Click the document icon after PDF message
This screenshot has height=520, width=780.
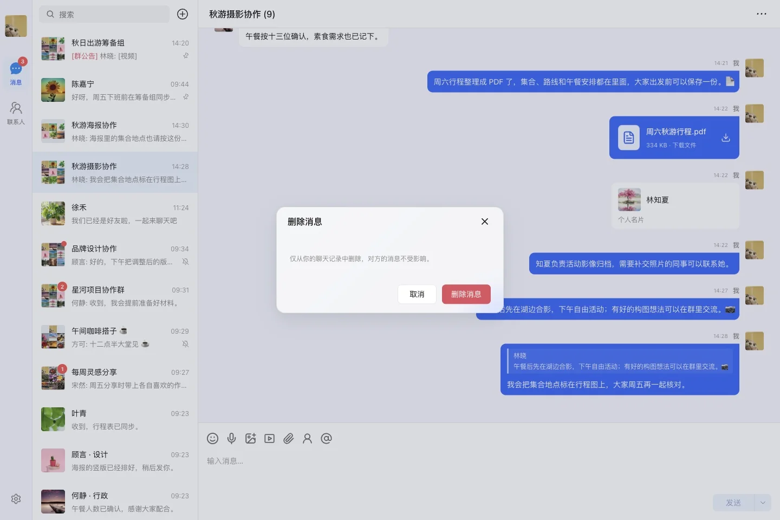pos(730,81)
